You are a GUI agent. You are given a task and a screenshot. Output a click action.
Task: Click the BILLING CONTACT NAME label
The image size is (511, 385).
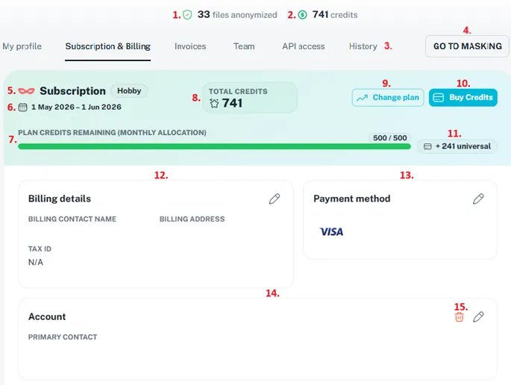coord(72,219)
